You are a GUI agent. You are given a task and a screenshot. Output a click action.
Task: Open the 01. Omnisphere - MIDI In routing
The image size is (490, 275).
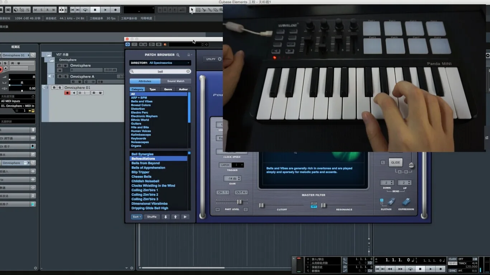(18, 106)
